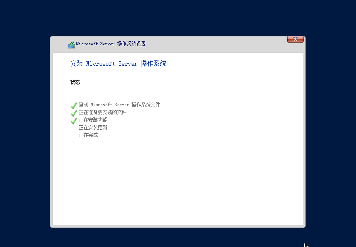Click the green checkmark beside 正在准备要安装的文件

(x=74, y=113)
